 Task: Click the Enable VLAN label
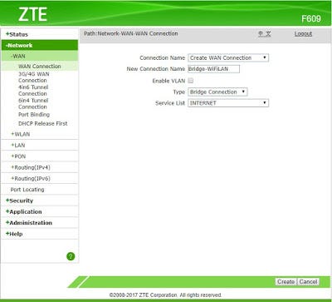168,81
